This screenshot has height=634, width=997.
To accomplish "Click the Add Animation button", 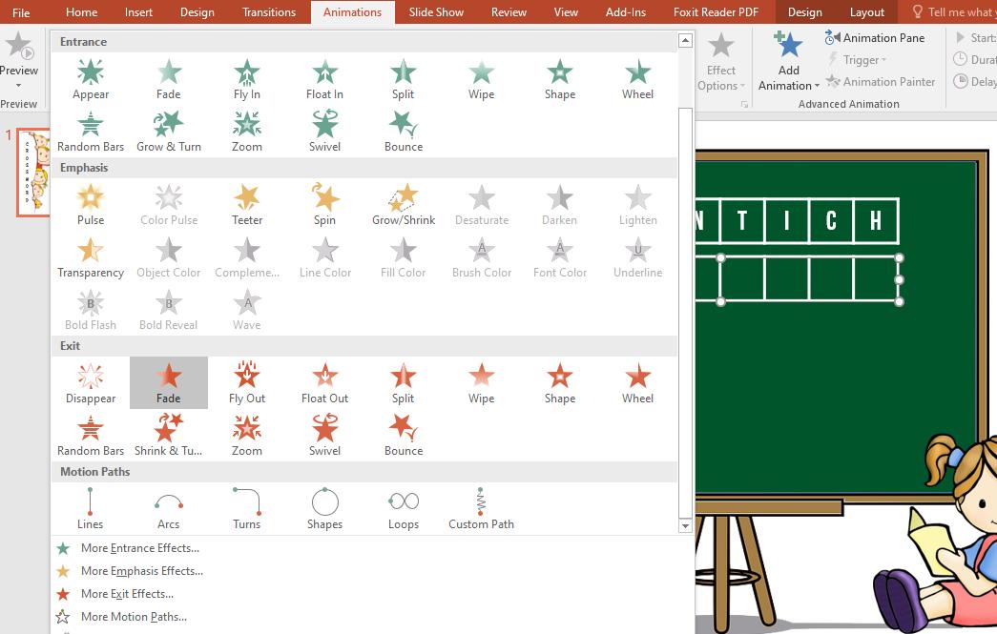I will (787, 59).
